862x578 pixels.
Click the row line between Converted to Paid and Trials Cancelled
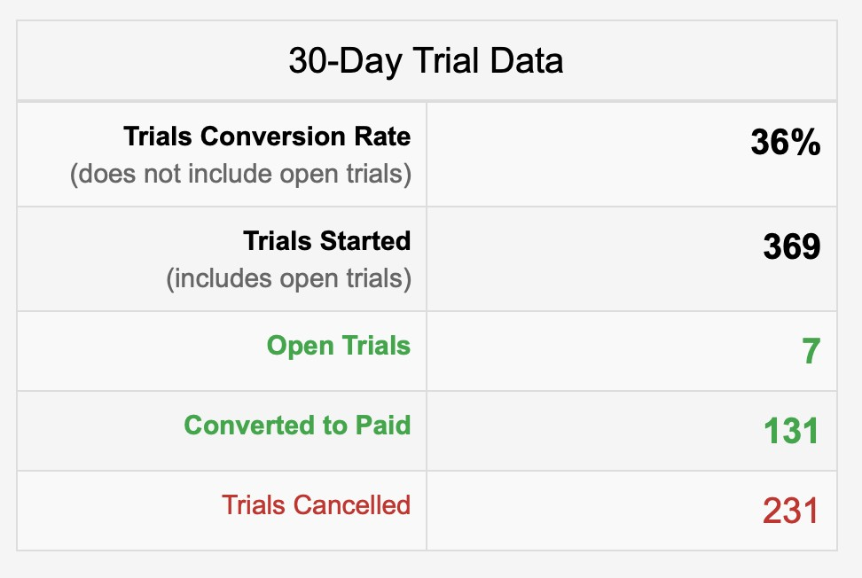[427, 471]
